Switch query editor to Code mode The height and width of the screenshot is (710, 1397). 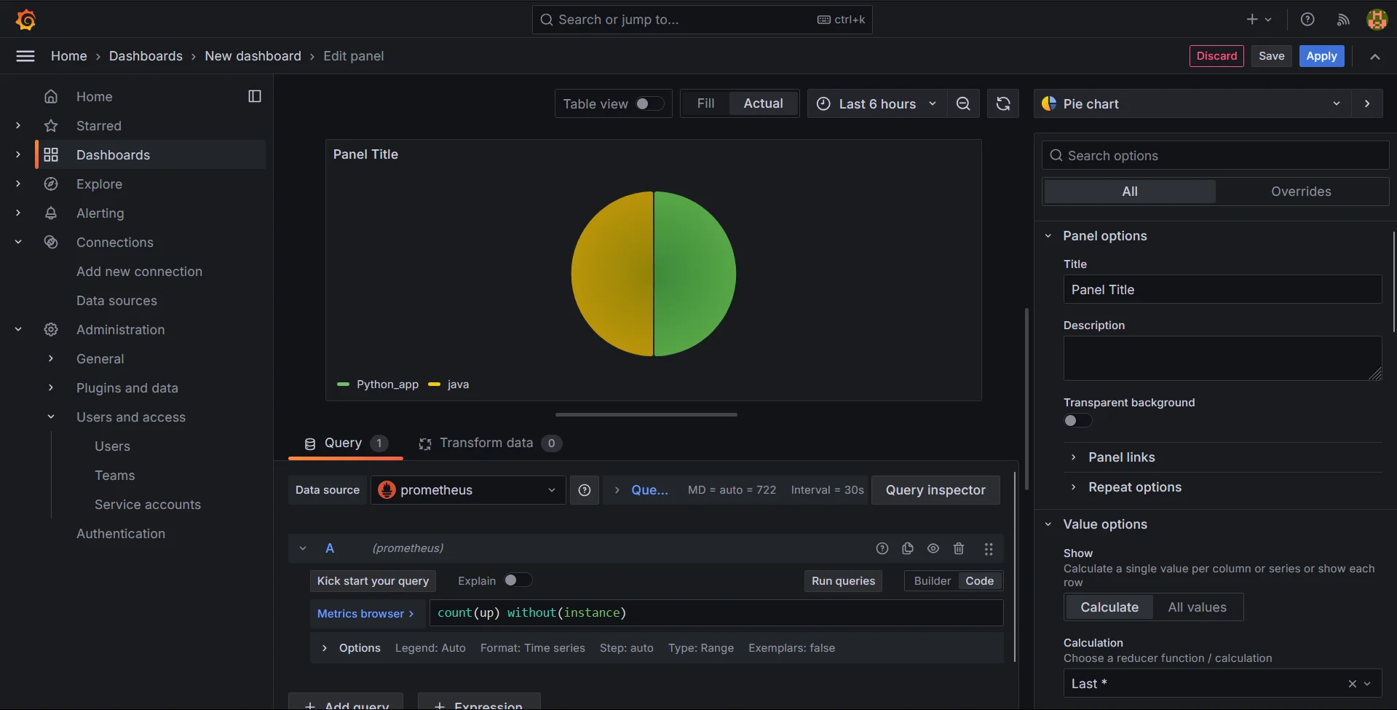[x=979, y=581]
